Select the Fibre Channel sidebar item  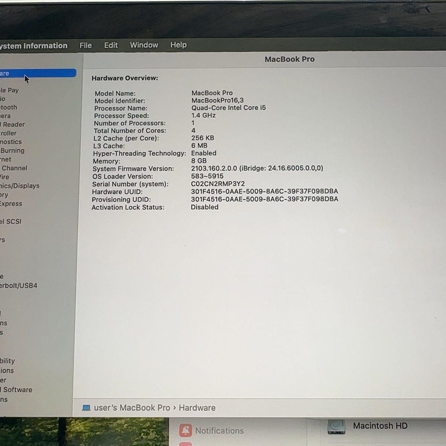pyautogui.click(x=14, y=168)
